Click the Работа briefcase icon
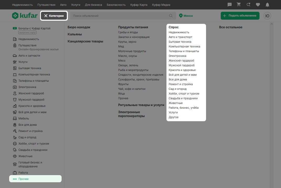The width and height of the screenshot is (281, 188). tap(15, 173)
